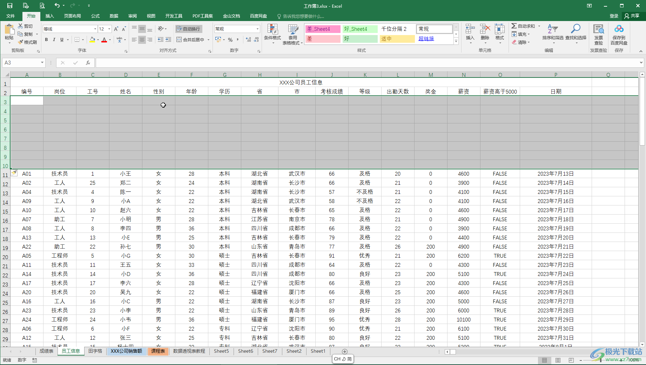Click the Delete cells (删除) icon

coord(485,29)
